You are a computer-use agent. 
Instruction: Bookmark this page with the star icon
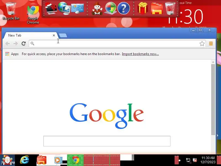pyautogui.click(x=202, y=43)
